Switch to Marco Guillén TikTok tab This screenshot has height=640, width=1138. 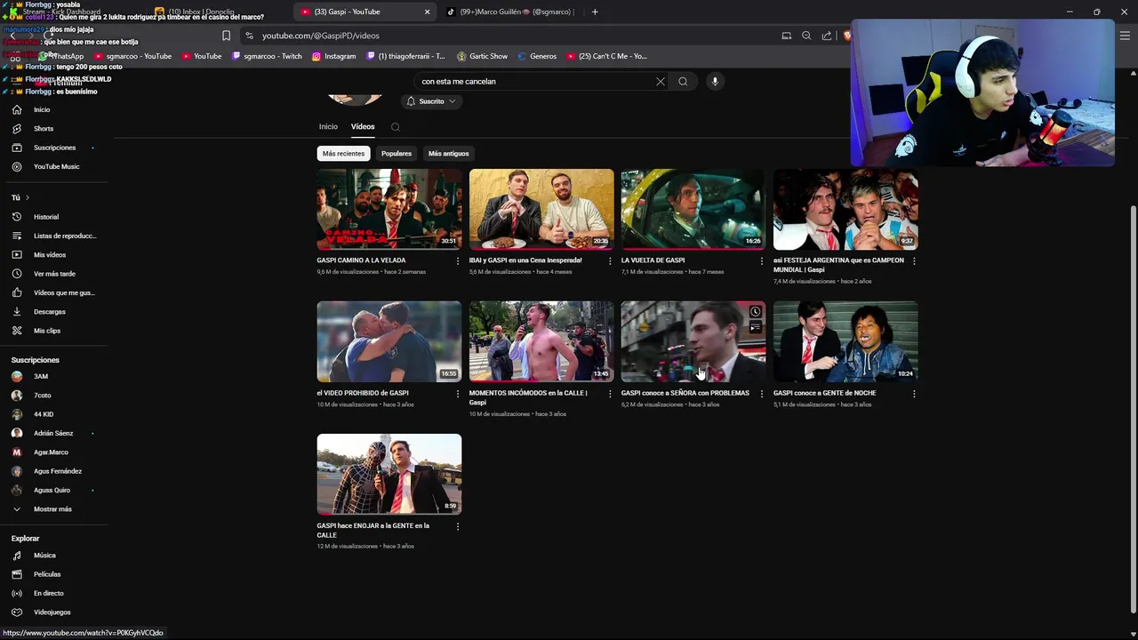(x=510, y=12)
